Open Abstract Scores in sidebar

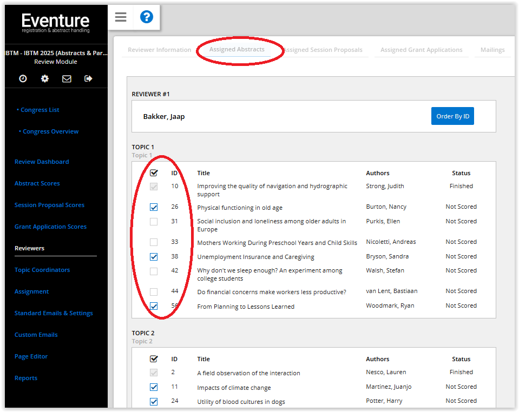37,183
